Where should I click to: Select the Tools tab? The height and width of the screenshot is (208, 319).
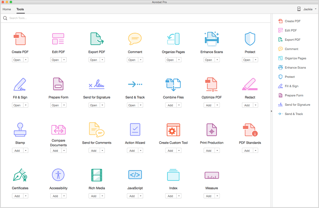(x=20, y=9)
